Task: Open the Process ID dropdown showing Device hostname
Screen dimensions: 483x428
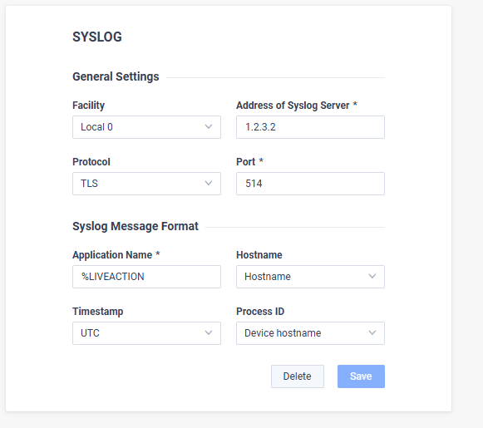Action: [x=311, y=333]
